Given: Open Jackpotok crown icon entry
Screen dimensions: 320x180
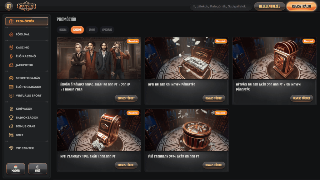Looking at the screenshot, I should (x=11, y=65).
